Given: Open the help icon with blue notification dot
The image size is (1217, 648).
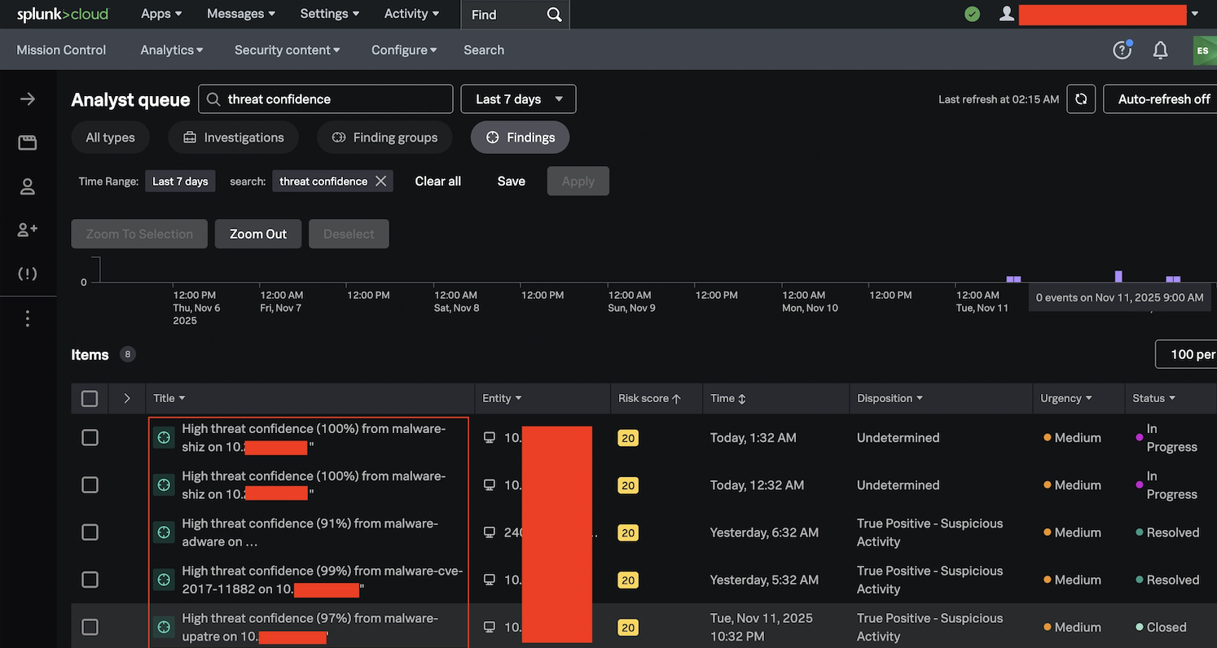Looking at the screenshot, I should (1122, 50).
